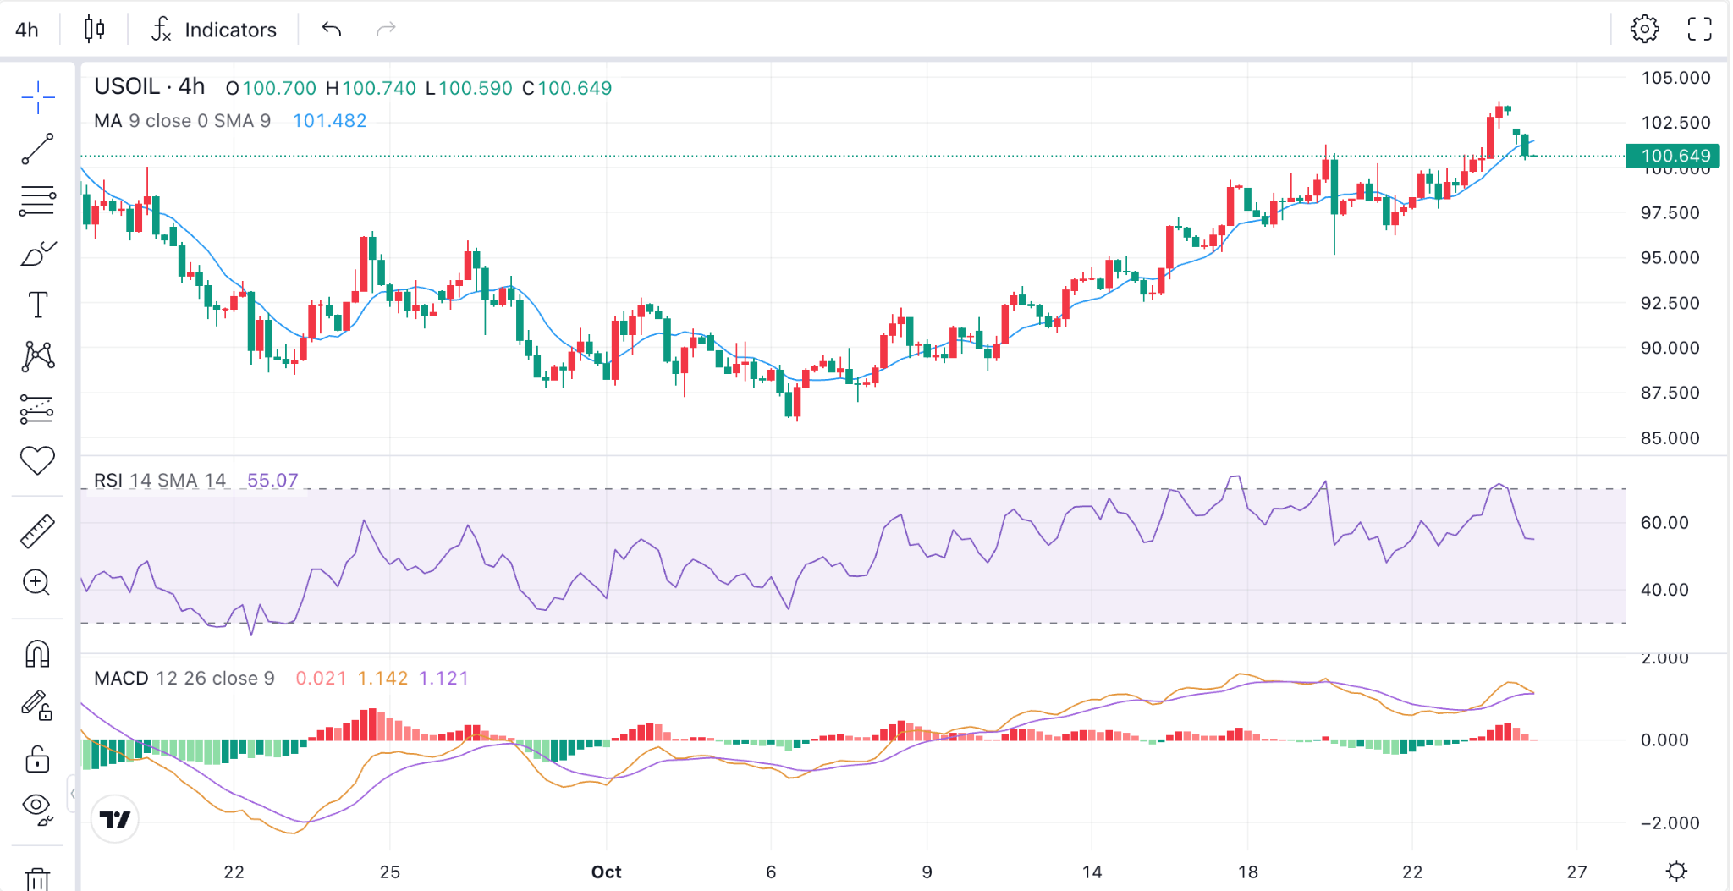Click the RSI value 55.07
This screenshot has height=891, width=1733.
click(272, 480)
